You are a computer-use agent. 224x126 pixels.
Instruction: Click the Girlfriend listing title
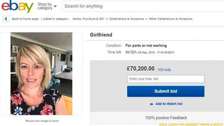101,35
